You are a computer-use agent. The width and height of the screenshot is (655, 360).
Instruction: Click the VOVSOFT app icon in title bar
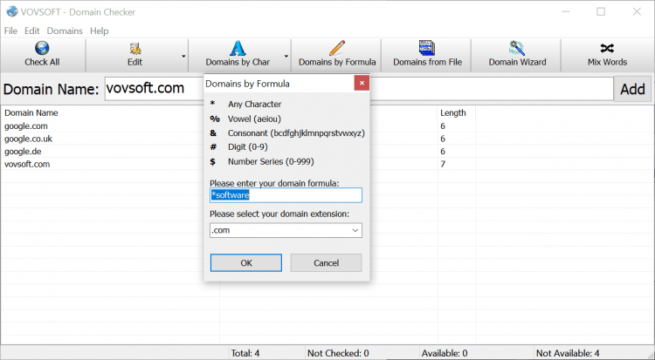click(x=10, y=11)
